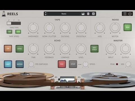Click the Ducking knob

[x=65, y=28]
